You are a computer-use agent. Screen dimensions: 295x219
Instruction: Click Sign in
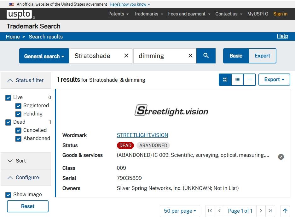click(280, 14)
